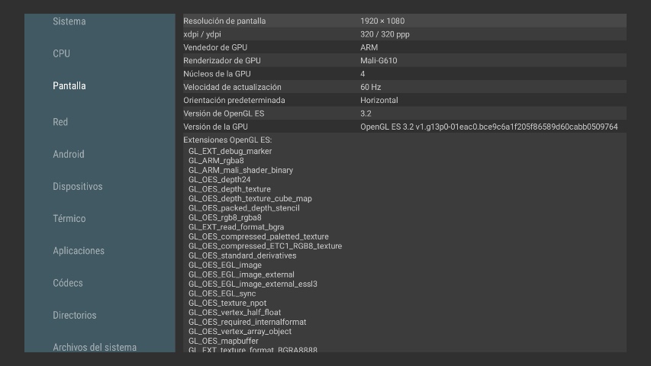Click the GL_OES_packed_depth_stencil extension
Viewport: 651px width, 366px height.
click(x=244, y=208)
